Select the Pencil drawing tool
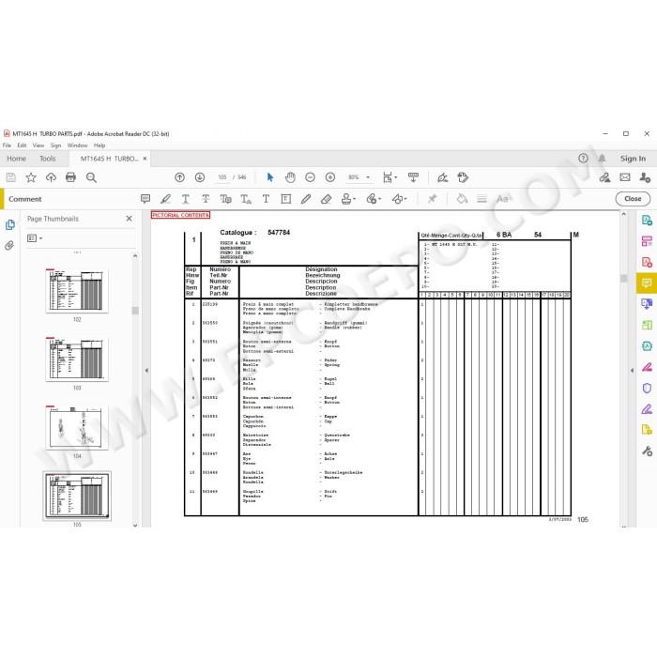 pyautogui.click(x=306, y=199)
